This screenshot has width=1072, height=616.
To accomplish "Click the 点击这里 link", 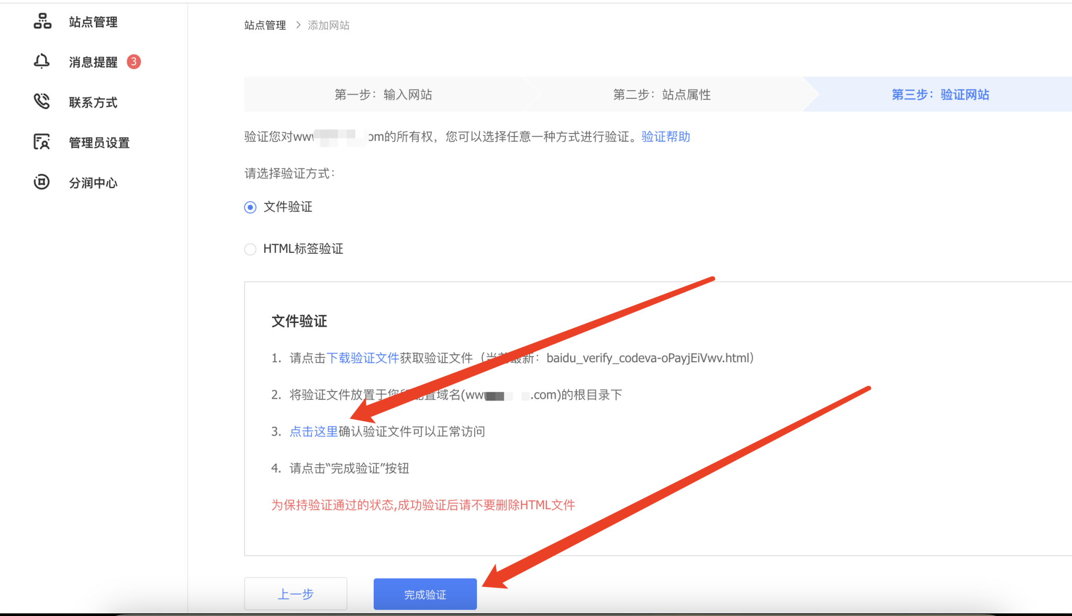I will coord(314,431).
